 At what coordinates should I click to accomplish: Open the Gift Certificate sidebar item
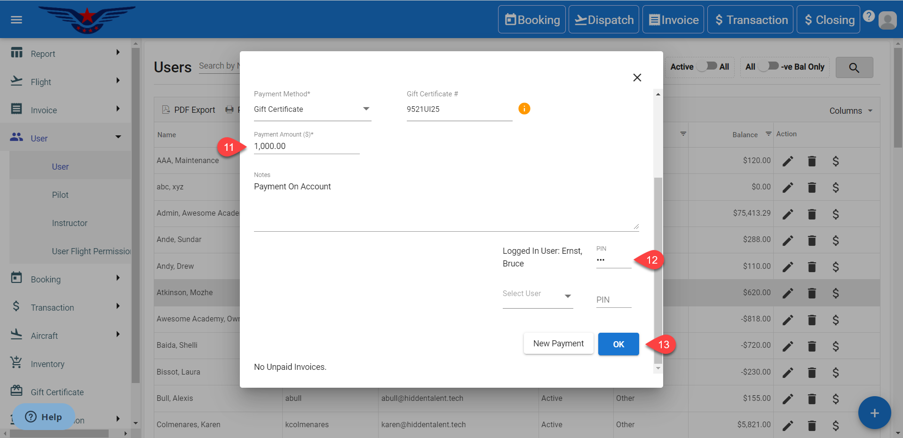pos(57,392)
